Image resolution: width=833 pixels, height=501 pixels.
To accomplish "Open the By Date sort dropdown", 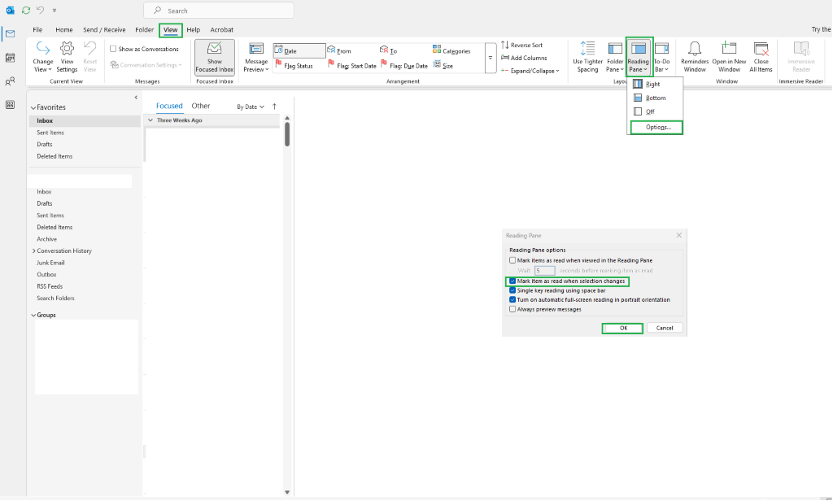I will point(251,107).
